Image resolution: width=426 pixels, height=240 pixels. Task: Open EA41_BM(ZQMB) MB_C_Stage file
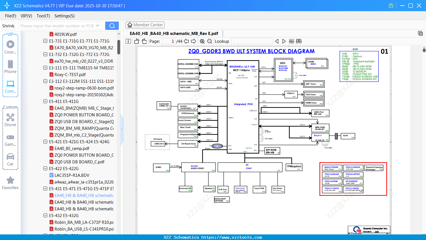(x=81, y=108)
